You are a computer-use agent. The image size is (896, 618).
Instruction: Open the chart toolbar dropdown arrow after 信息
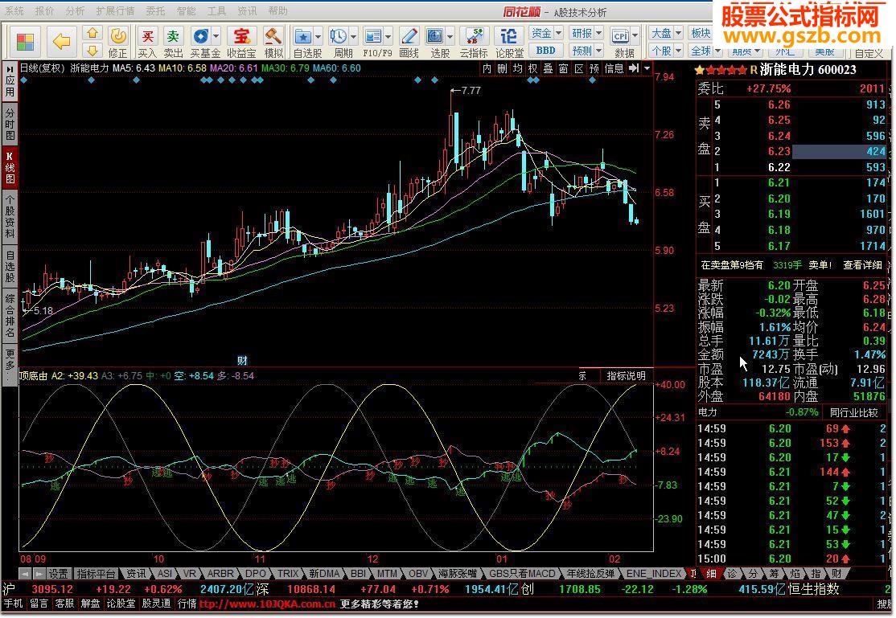point(647,68)
